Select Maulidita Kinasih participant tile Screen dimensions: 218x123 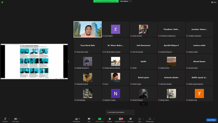(88, 78)
